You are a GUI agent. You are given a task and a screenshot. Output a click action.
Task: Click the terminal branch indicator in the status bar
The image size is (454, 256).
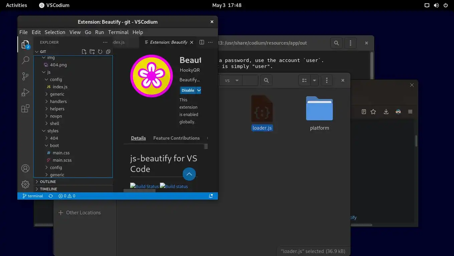(33, 196)
